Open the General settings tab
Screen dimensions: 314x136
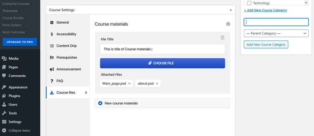click(x=68, y=22)
